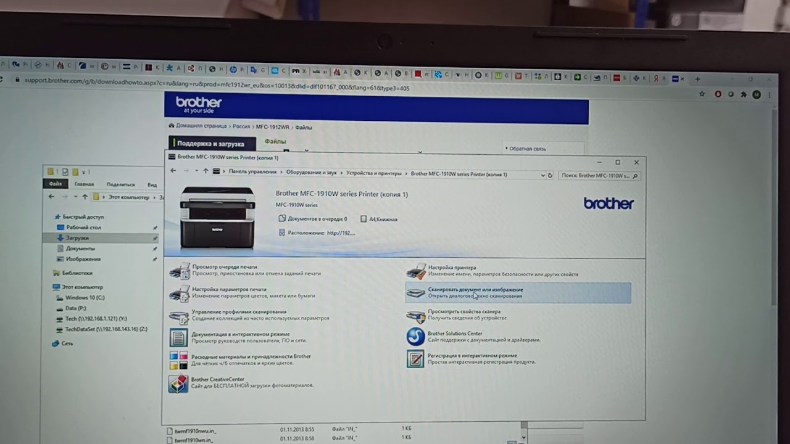Screen dimensions: 790x444
Task: Click up arrow in File Explorer window
Action: click(x=85, y=197)
